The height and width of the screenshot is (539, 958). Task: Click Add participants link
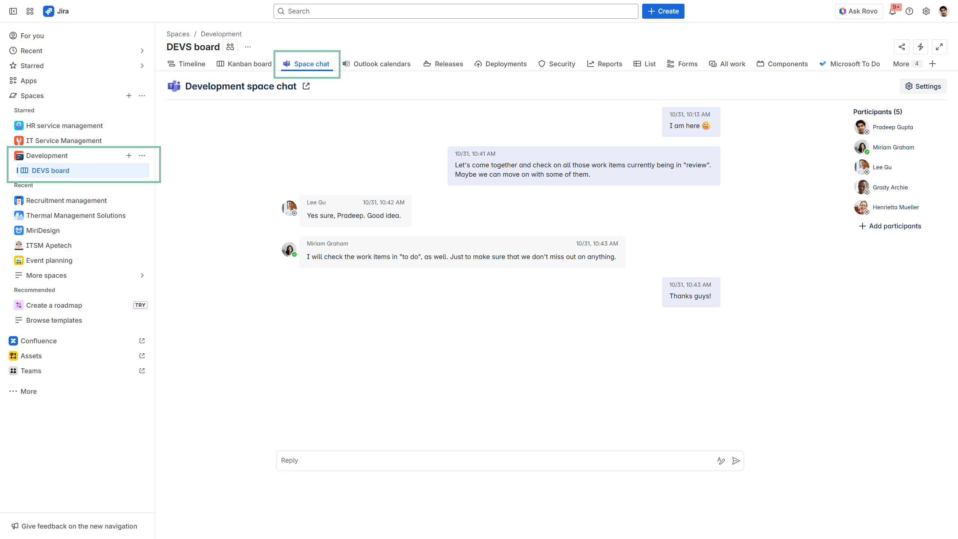890,226
